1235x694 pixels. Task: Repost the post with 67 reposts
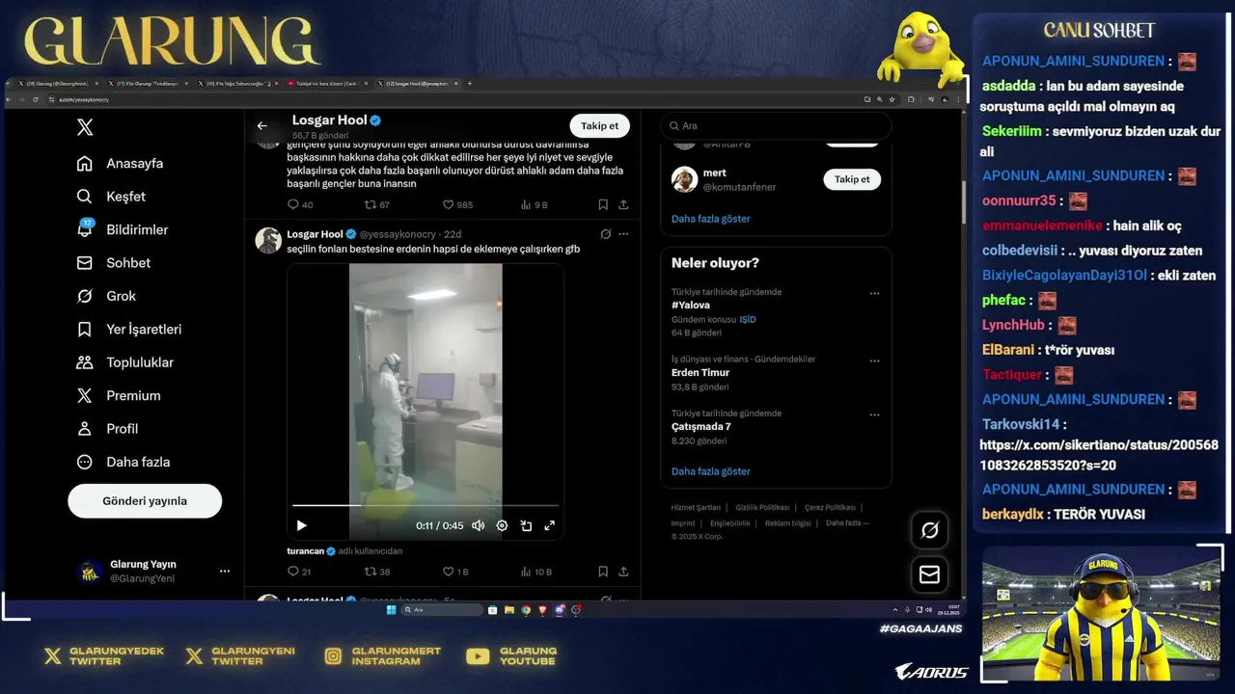pos(376,204)
